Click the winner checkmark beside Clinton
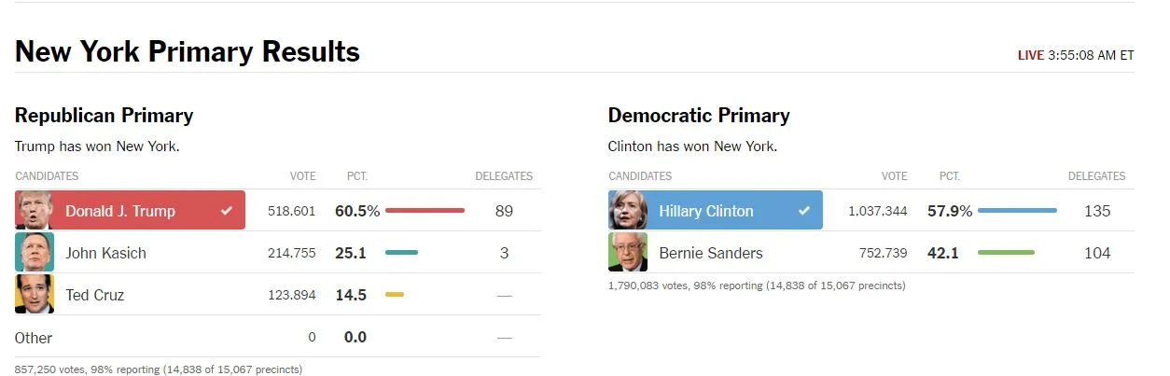 tap(804, 211)
